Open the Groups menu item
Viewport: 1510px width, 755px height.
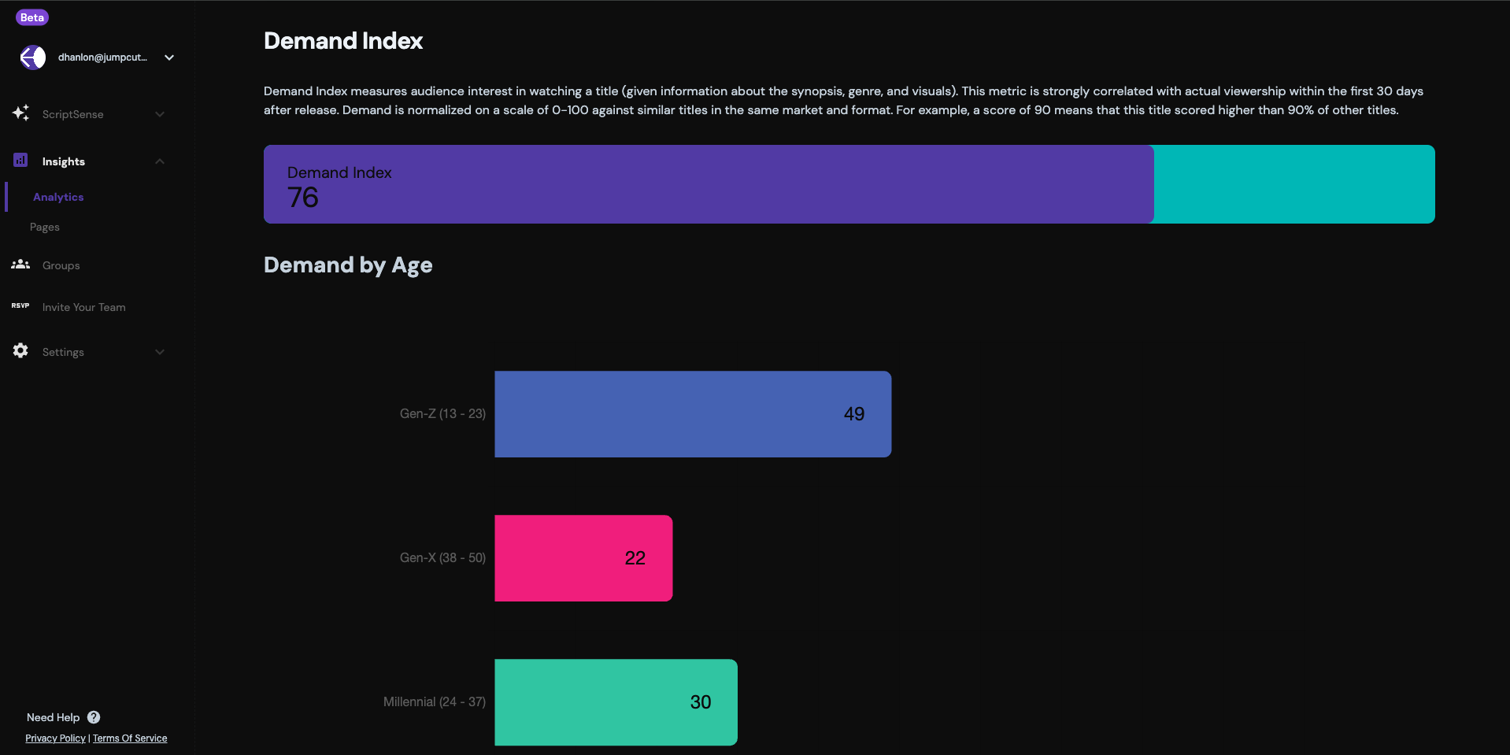click(x=61, y=265)
